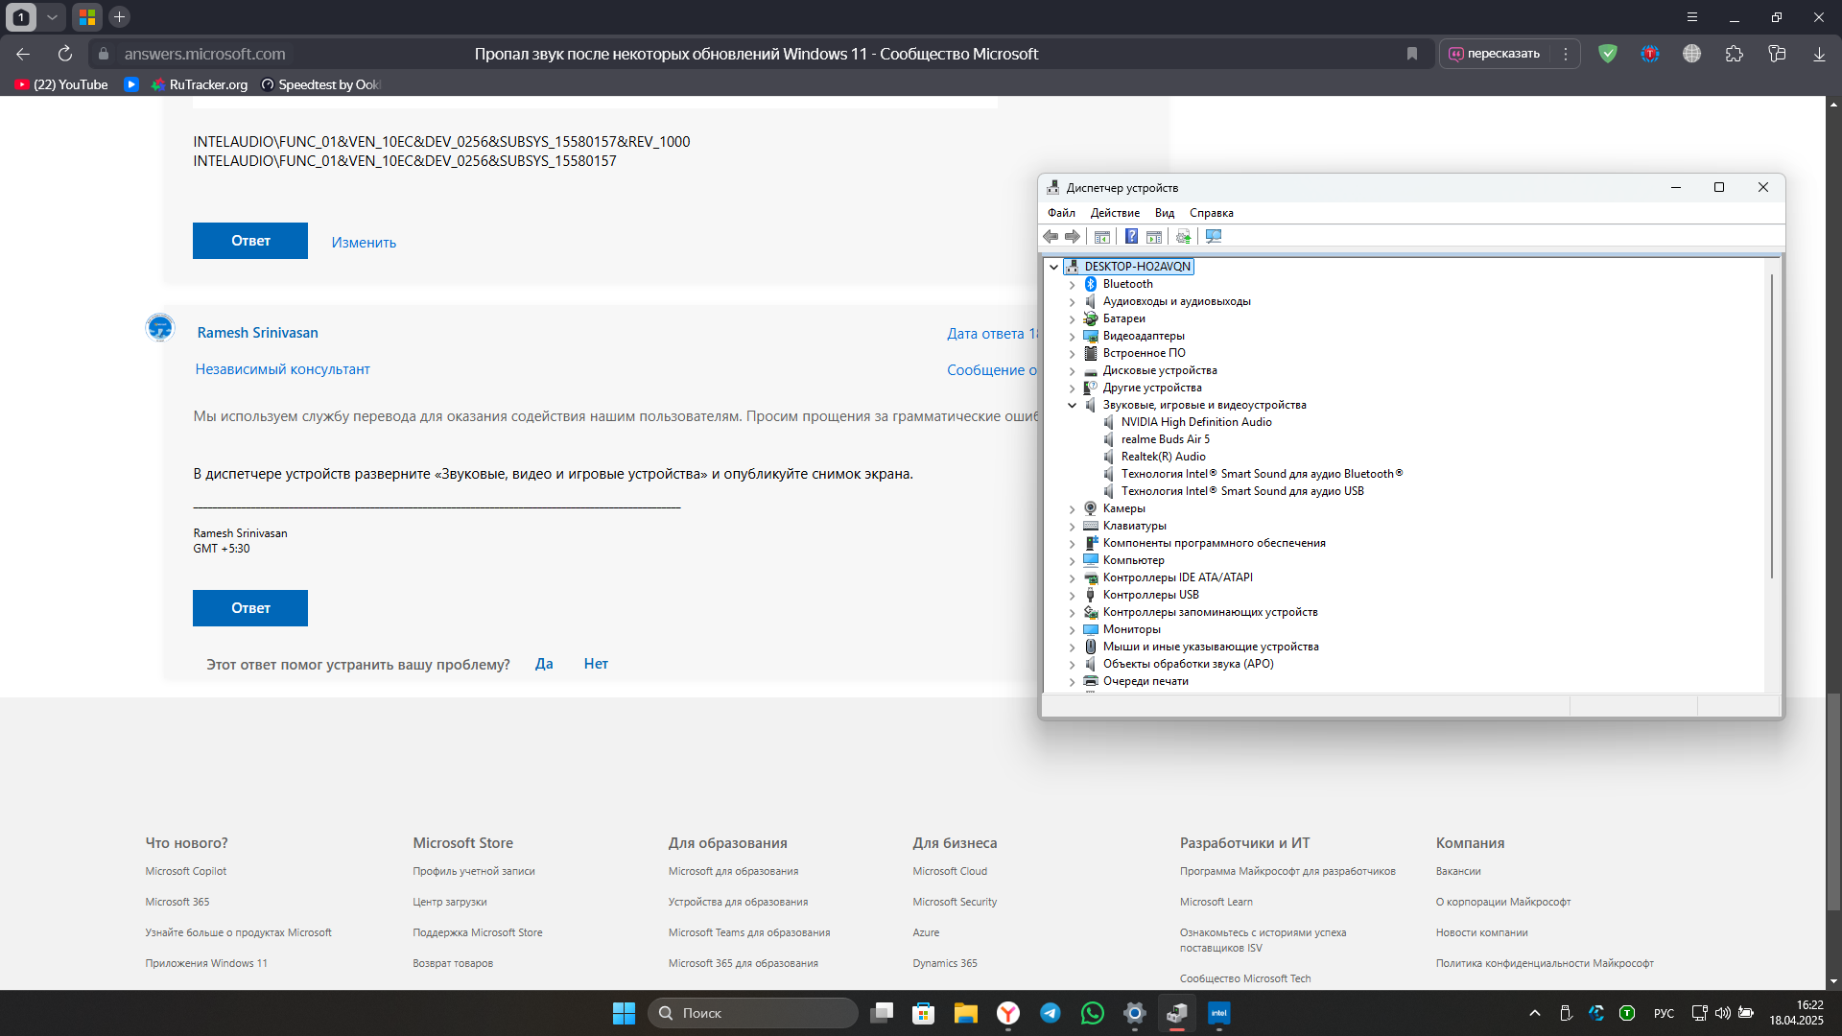
Task: Click the Forward arrow in Device Manager toolbar
Action: (1073, 237)
